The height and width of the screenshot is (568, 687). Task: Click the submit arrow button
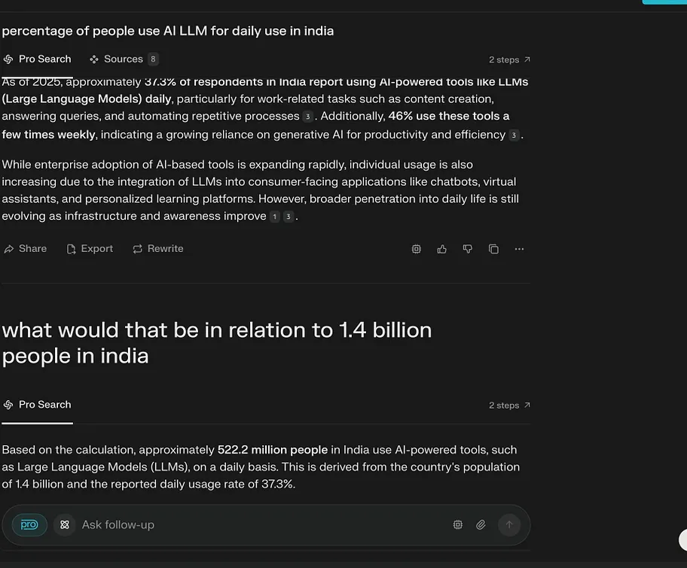pyautogui.click(x=509, y=525)
